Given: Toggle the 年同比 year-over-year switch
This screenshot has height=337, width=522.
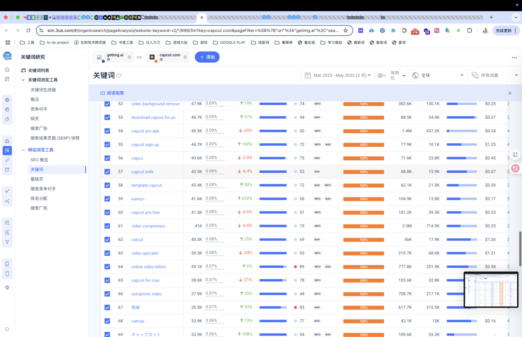Looking at the screenshot, I should click(381, 75).
